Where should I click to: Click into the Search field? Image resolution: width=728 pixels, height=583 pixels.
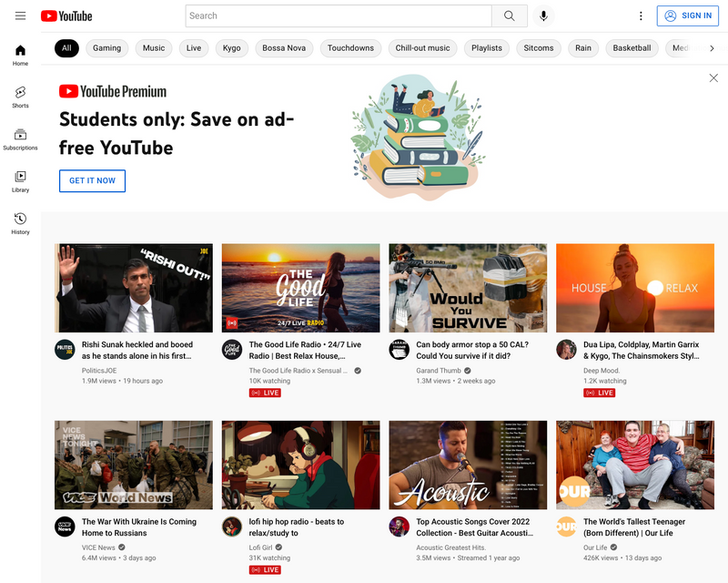tap(339, 15)
